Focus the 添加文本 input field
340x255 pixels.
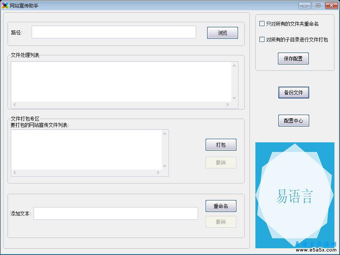pyautogui.click(x=116, y=213)
